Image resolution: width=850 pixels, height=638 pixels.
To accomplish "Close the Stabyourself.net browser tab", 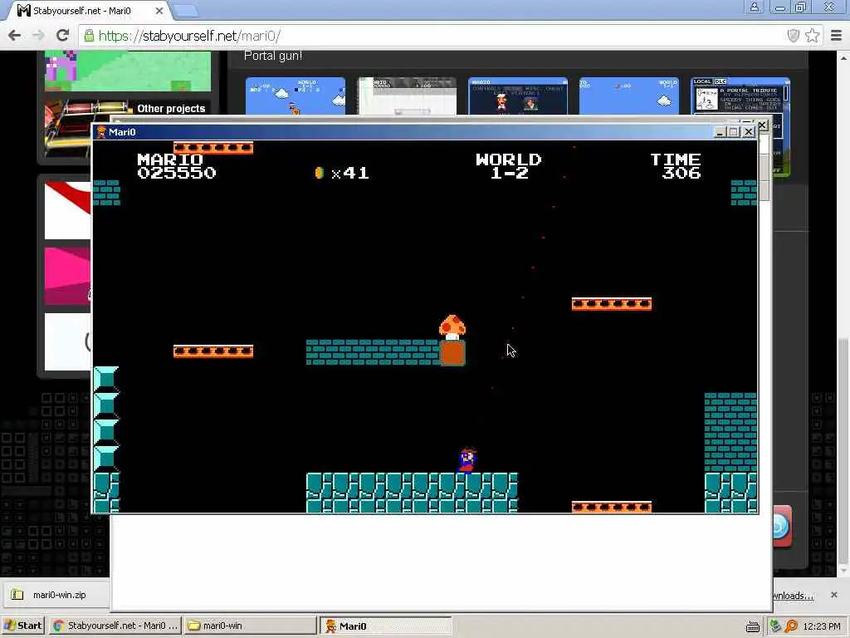I will 159,10.
